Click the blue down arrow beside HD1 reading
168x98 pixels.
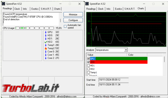(x=46, y=39)
